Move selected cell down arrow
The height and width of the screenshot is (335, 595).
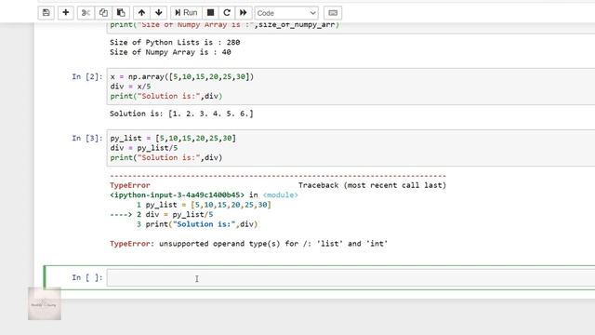point(159,13)
